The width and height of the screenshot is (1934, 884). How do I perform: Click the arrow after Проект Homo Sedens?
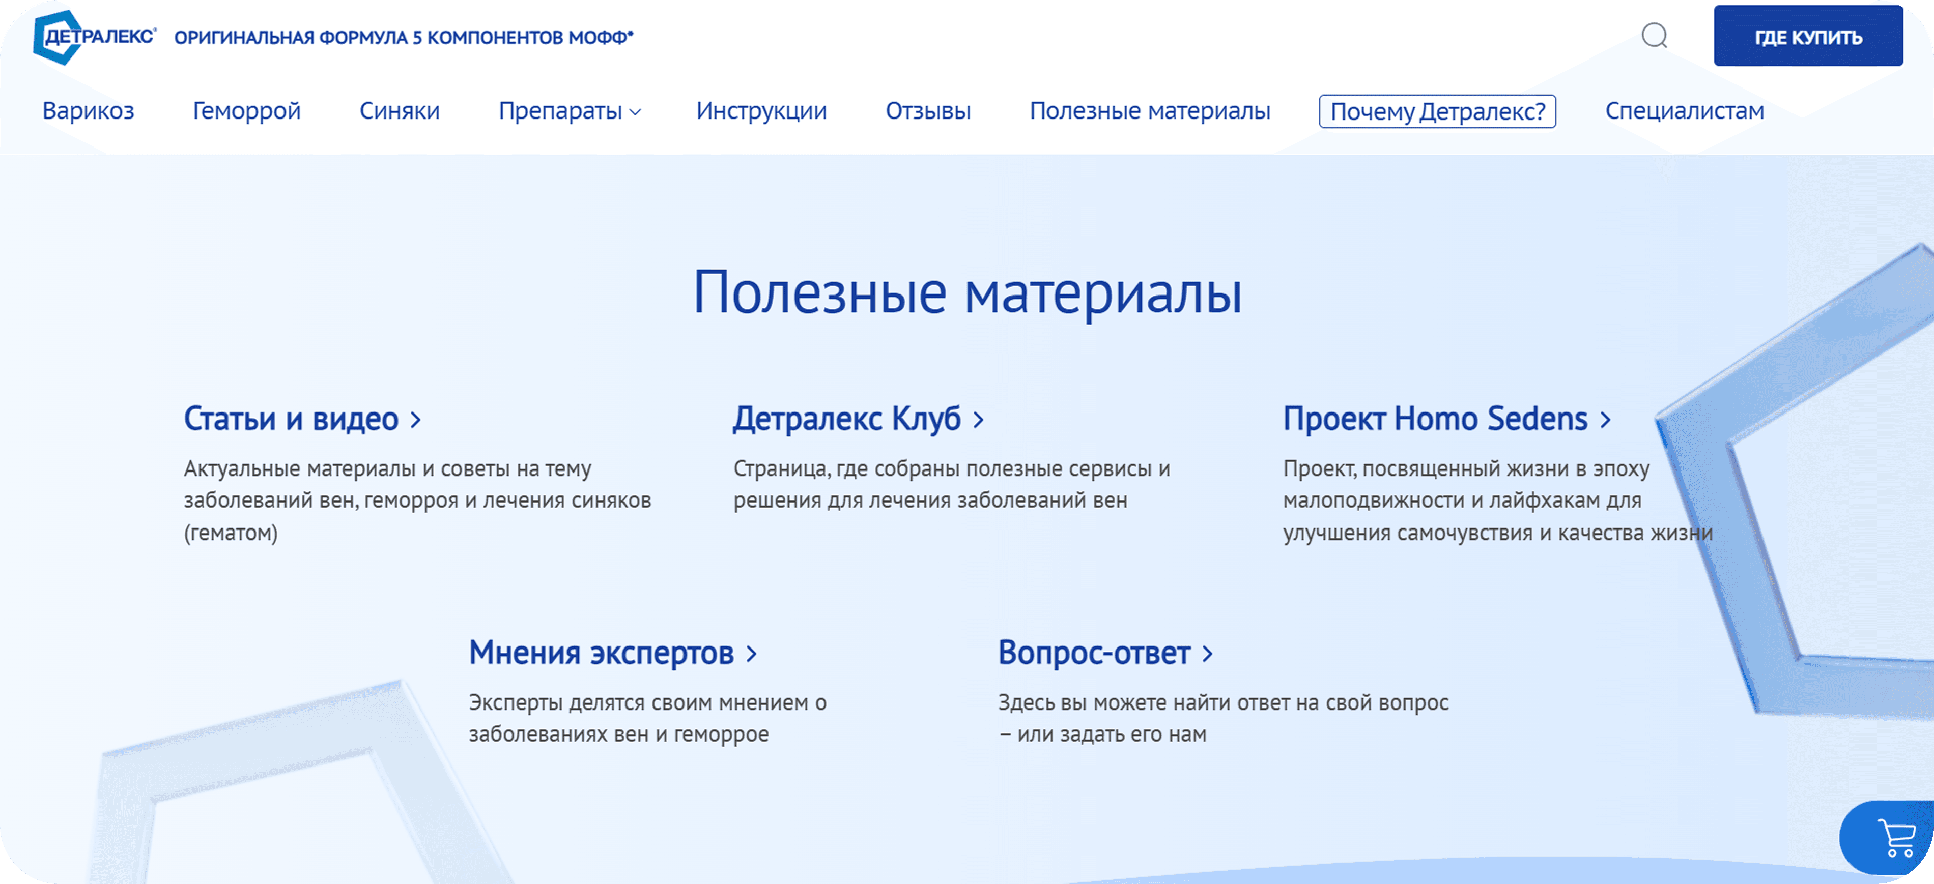1605,420
